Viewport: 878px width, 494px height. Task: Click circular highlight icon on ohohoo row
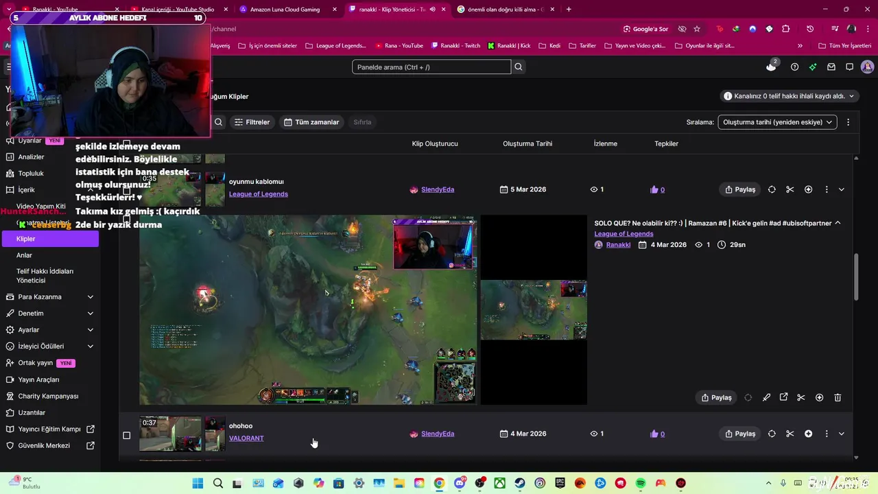tap(772, 434)
